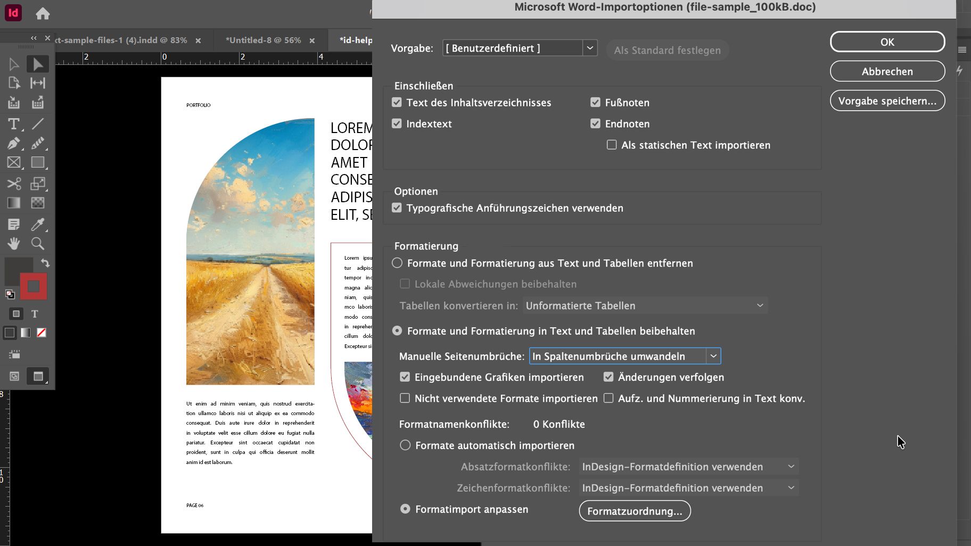The image size is (971, 546).
Task: Uncheck the Indextext checkbox
Action: click(397, 123)
